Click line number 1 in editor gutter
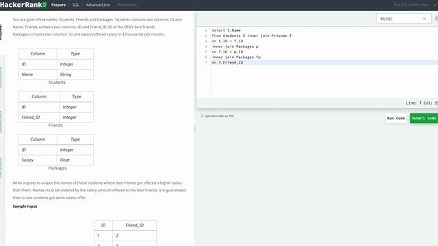The image size is (438, 246). pos(206,30)
